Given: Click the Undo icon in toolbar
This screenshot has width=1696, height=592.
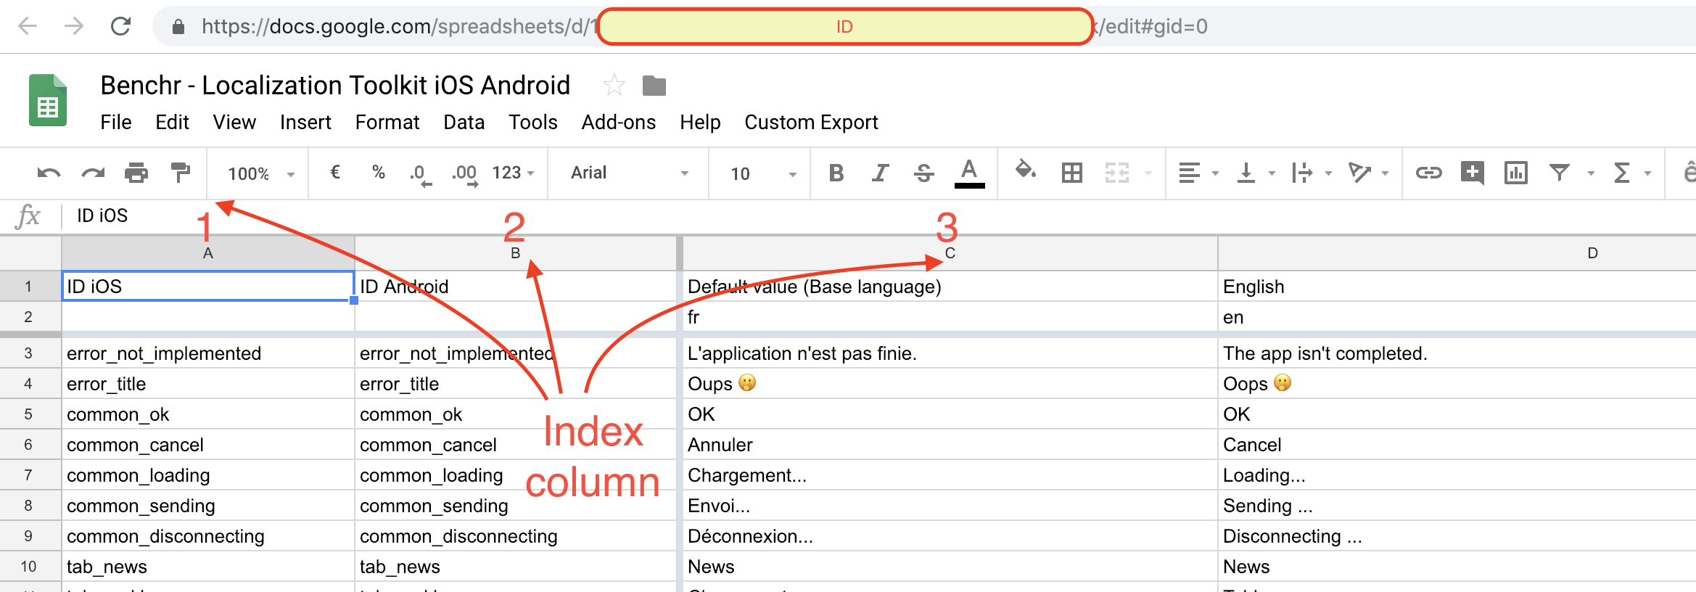Looking at the screenshot, I should pyautogui.click(x=49, y=173).
